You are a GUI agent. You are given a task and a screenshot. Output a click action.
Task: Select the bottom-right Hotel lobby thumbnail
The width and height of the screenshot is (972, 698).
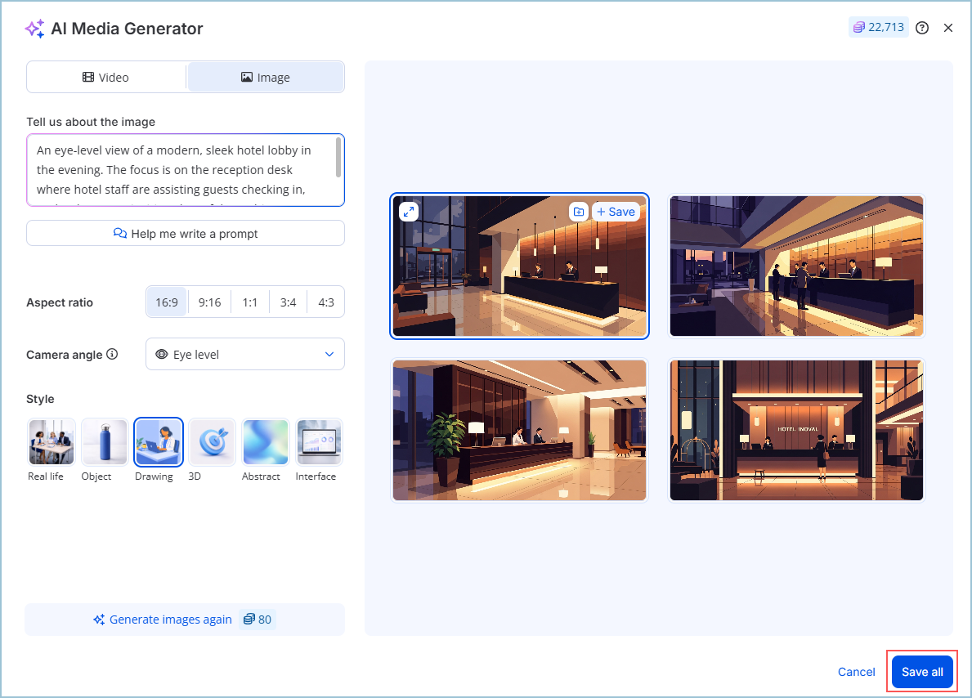point(796,430)
